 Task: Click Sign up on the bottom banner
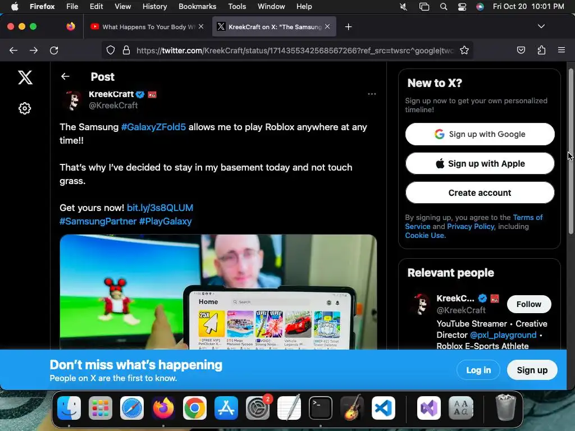(x=532, y=370)
